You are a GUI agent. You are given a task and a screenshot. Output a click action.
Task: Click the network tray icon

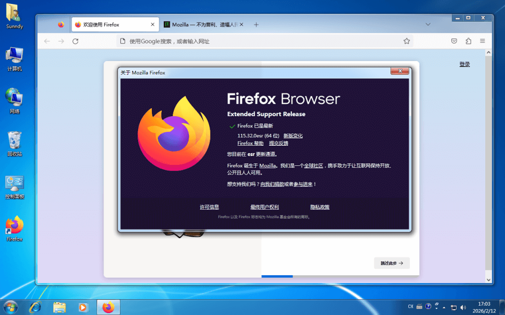(454, 308)
